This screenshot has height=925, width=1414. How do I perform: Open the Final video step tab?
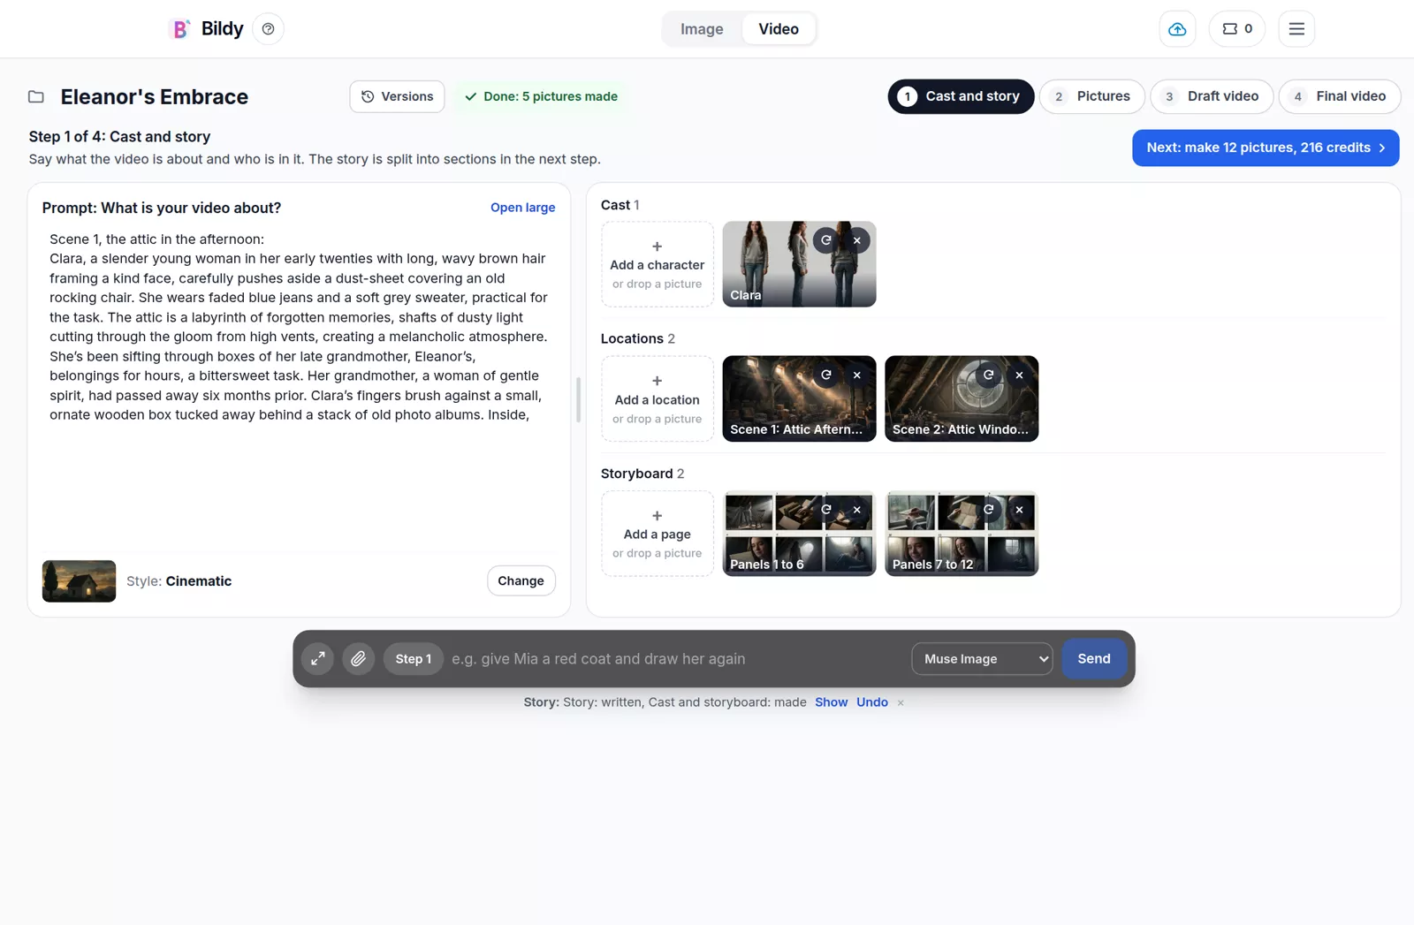pos(1339,96)
